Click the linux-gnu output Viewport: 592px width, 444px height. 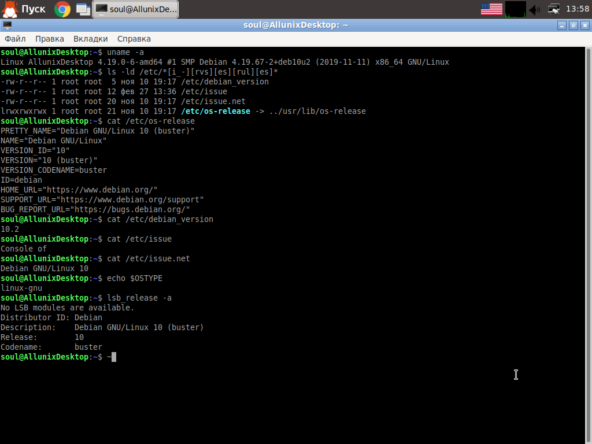coord(21,288)
